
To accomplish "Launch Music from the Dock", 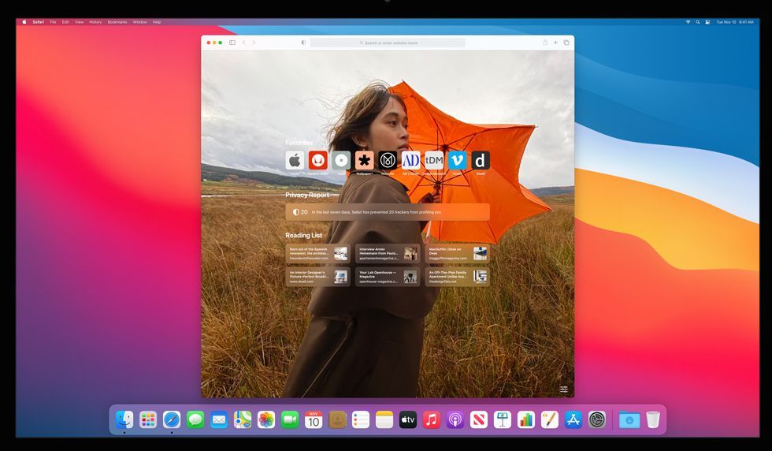I will click(x=432, y=420).
